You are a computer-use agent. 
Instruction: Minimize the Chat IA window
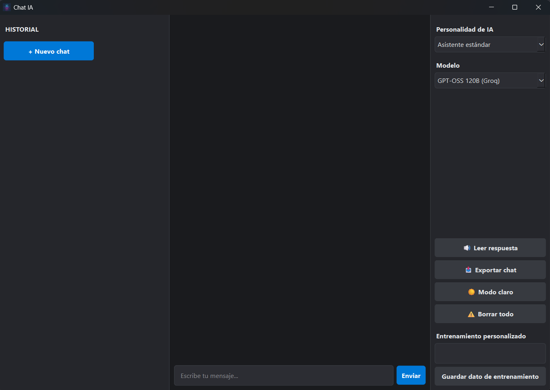pyautogui.click(x=491, y=7)
